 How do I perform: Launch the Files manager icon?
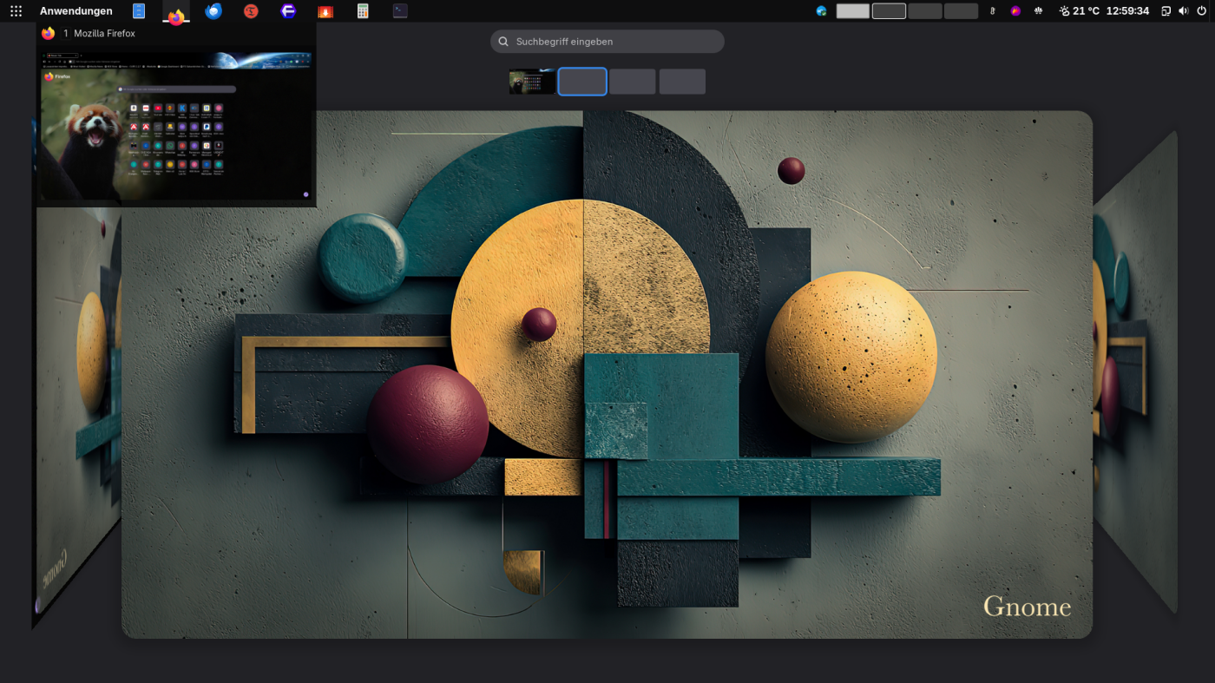139,11
